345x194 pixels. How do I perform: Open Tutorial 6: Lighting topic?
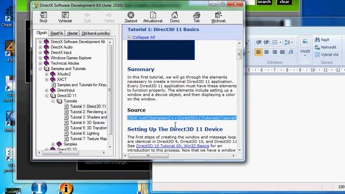click(x=85, y=133)
